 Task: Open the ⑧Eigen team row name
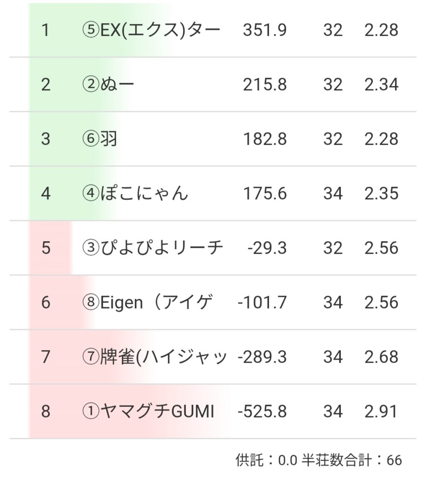147,302
